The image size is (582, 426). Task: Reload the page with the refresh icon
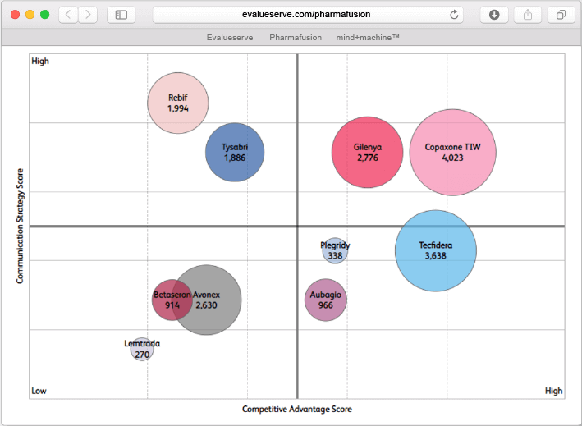point(454,15)
